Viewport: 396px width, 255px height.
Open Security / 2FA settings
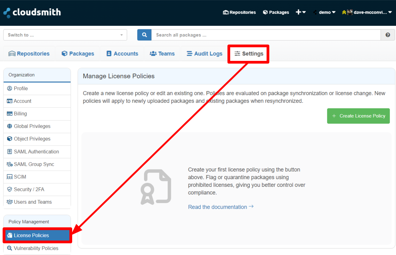[x=37, y=189]
